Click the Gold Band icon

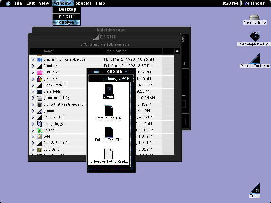click(x=40, y=150)
